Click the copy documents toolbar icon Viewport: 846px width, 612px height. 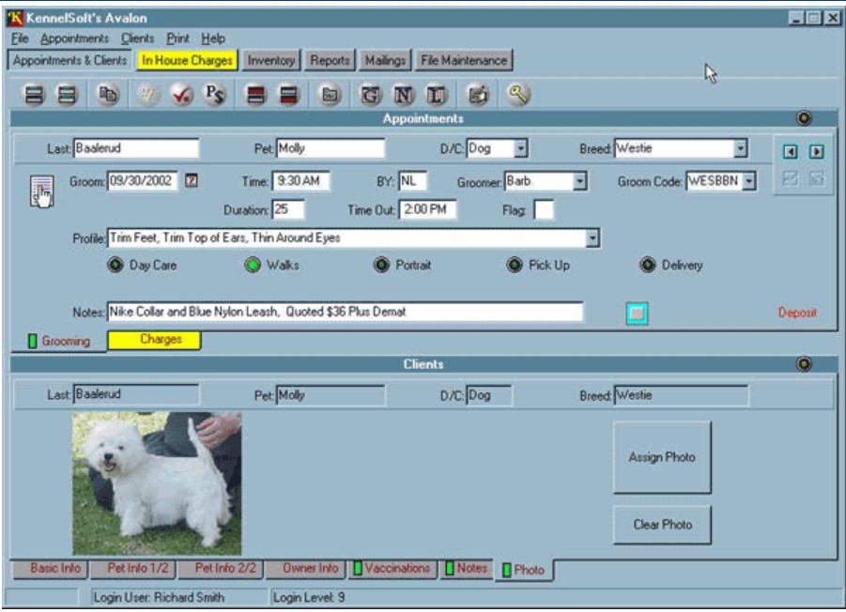(x=108, y=95)
